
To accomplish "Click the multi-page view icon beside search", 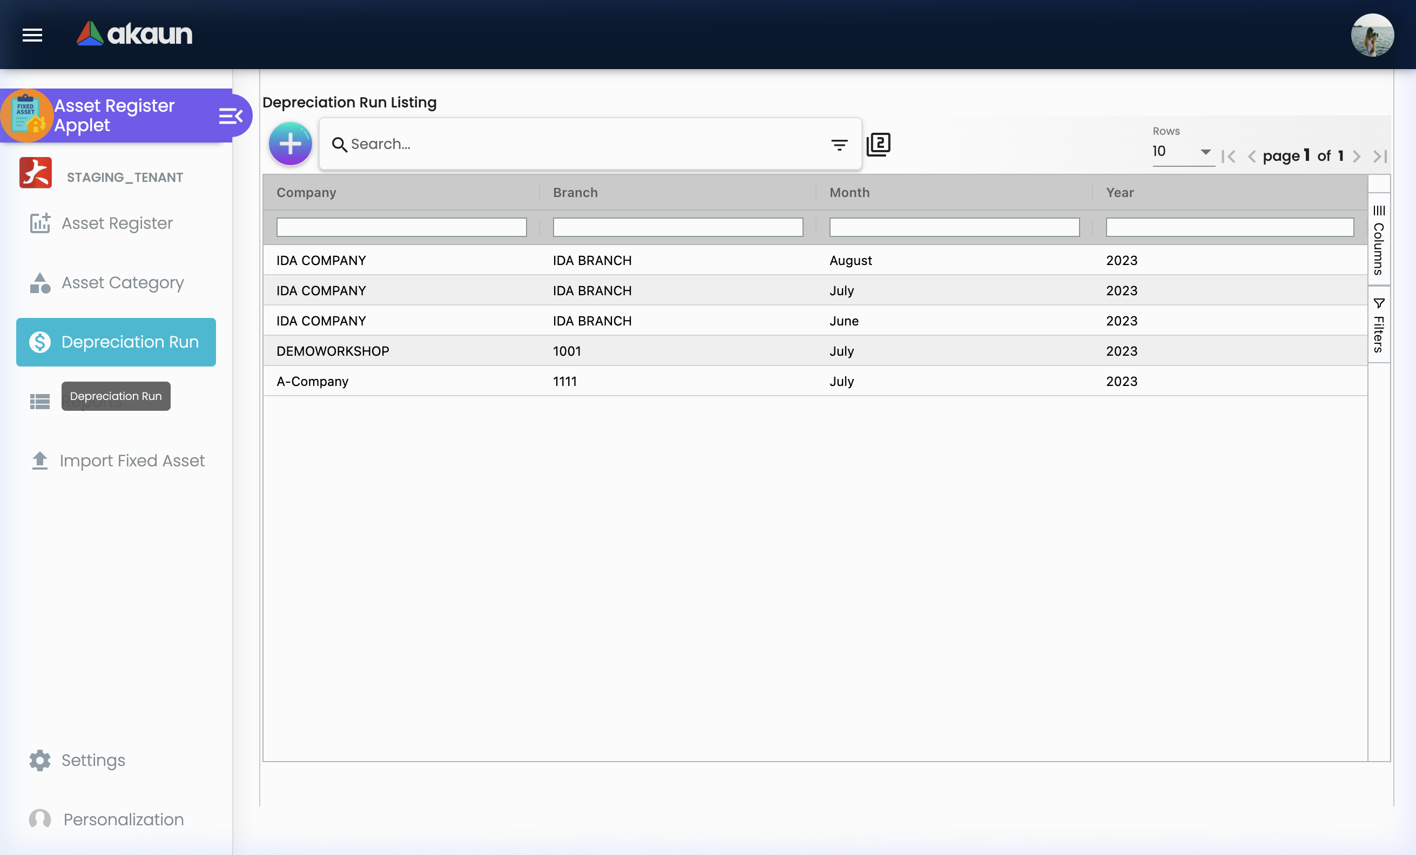I will pos(878,144).
